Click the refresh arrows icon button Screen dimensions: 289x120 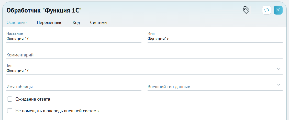coord(266,10)
